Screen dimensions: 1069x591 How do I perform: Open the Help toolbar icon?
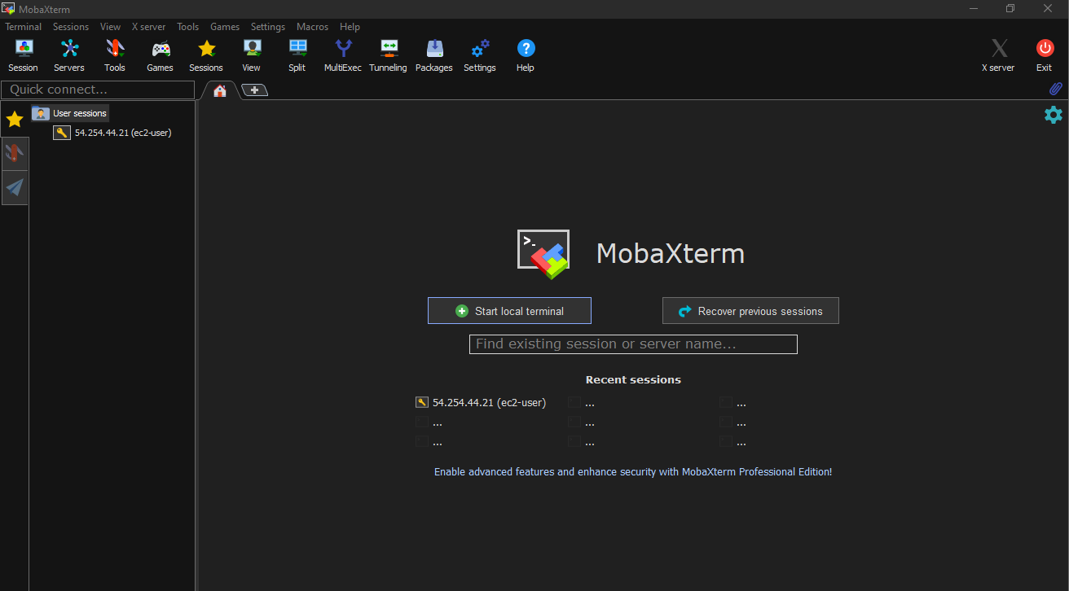tap(526, 55)
